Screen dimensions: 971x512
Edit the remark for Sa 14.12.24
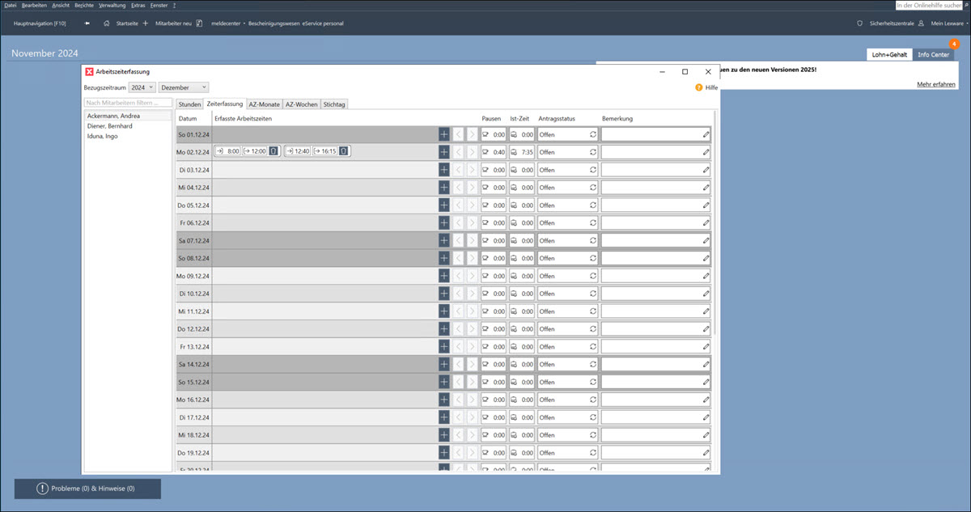click(706, 365)
